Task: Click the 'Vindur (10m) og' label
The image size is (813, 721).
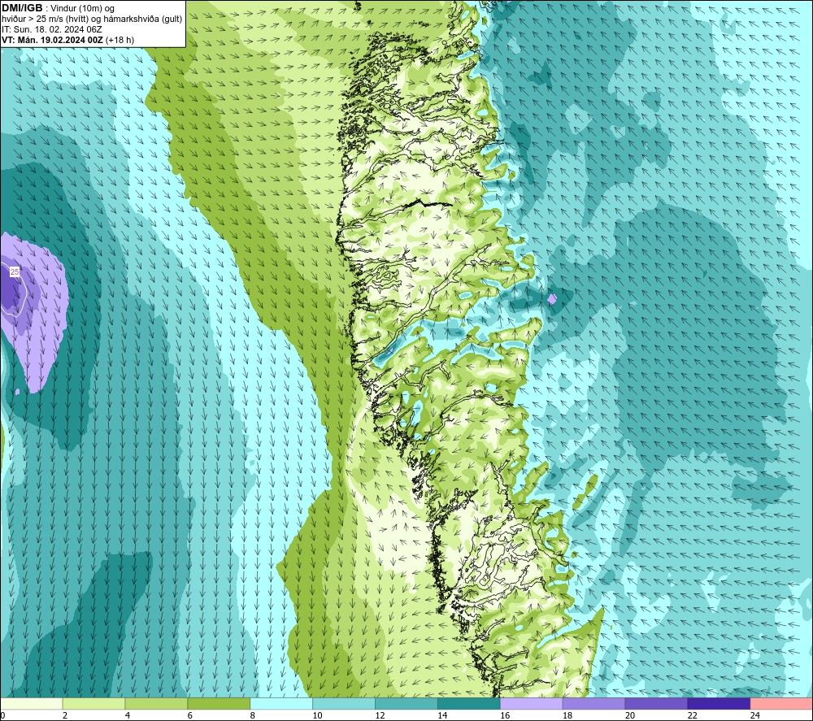Action: (x=82, y=9)
